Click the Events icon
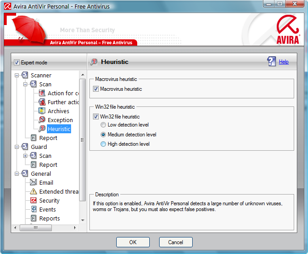The image size is (308, 254). point(34,209)
